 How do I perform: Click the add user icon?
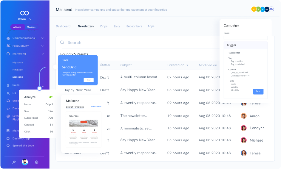pos(272,9)
